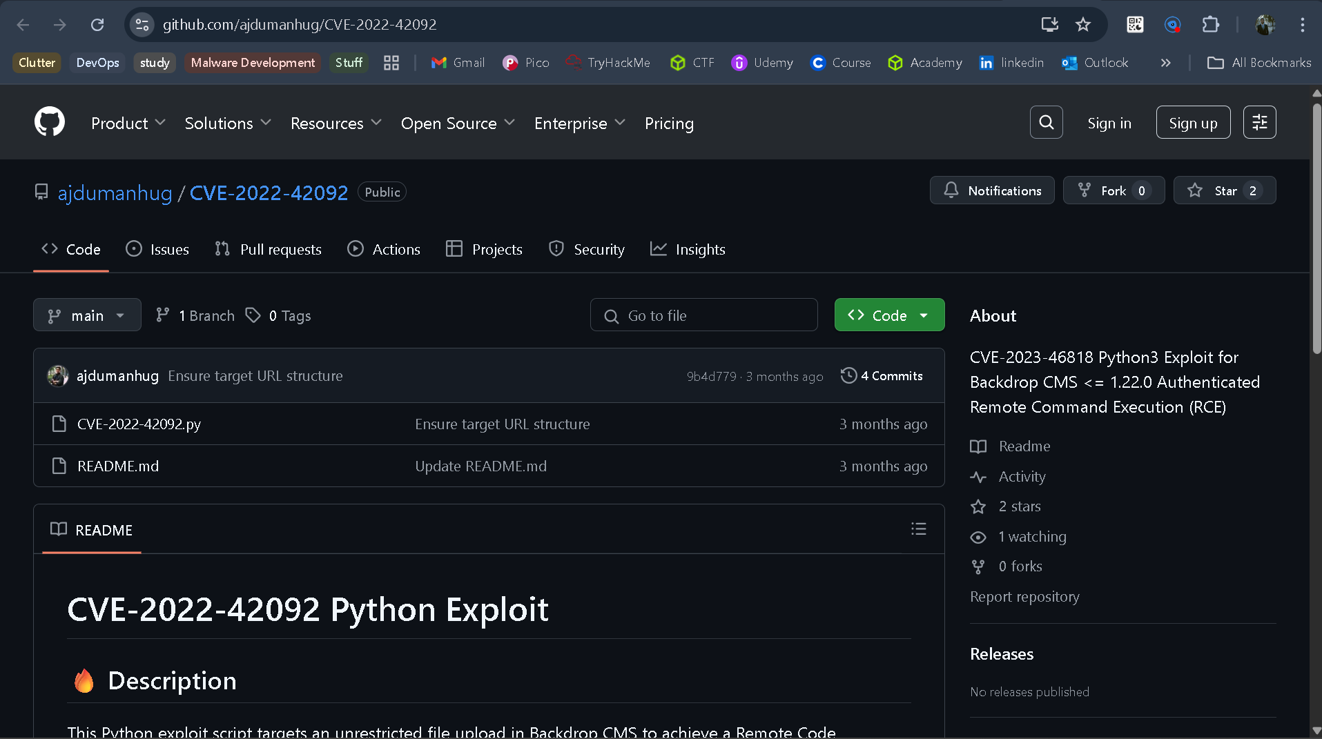Switch to Issues tab

coord(157,249)
